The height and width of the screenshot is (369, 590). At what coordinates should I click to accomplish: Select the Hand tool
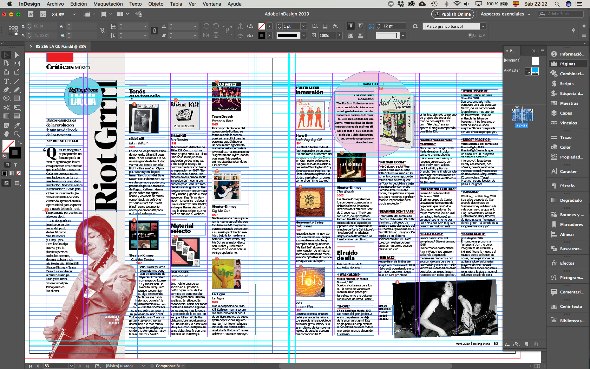(6, 134)
